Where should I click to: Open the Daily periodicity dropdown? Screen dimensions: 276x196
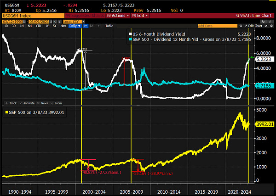click(x=75, y=26)
